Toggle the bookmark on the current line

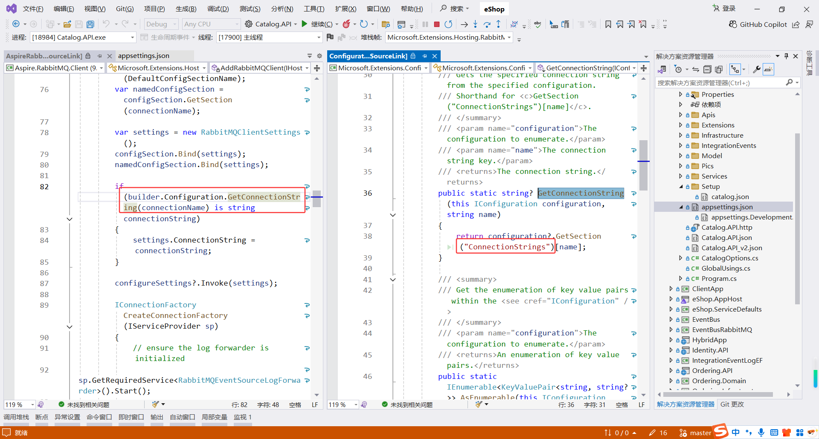click(x=608, y=24)
